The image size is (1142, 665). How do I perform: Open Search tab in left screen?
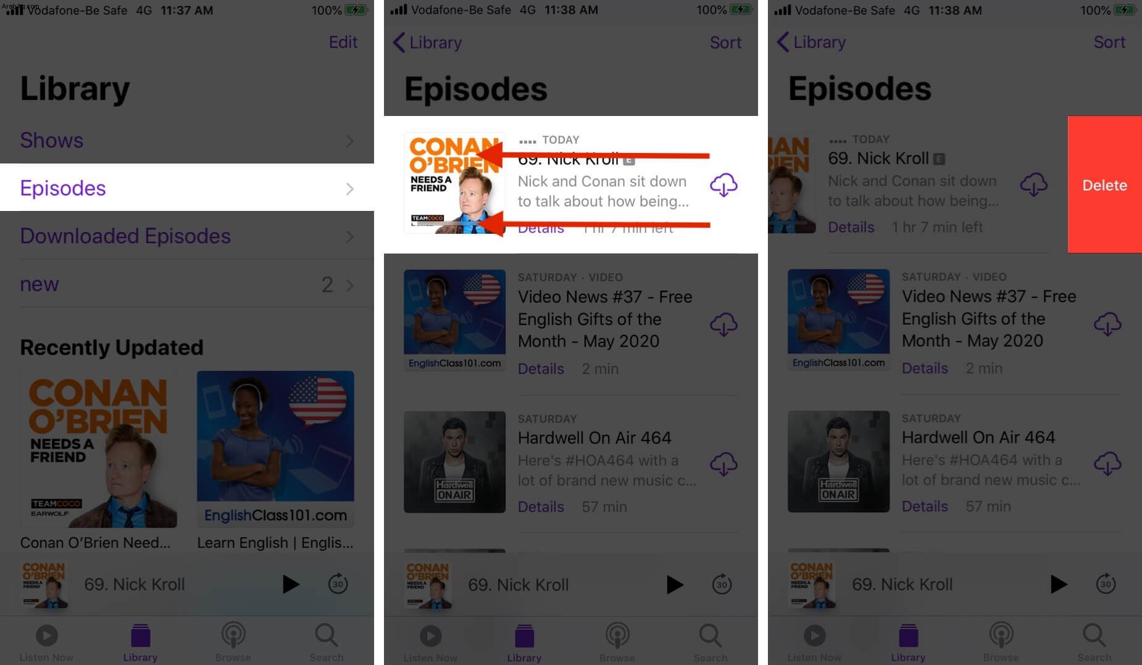tap(327, 643)
